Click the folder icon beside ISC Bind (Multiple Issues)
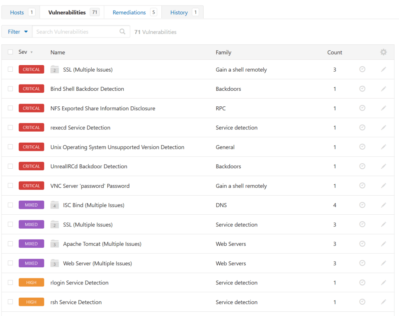The height and width of the screenshot is (316, 399). pos(55,205)
